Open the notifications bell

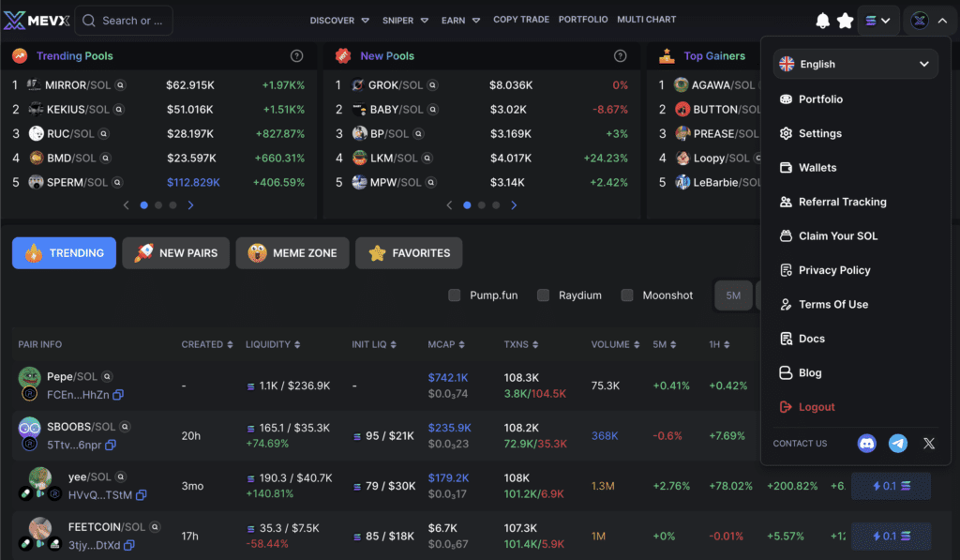click(x=823, y=21)
